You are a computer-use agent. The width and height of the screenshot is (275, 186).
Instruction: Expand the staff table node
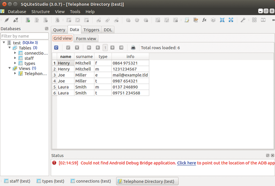(15, 58)
